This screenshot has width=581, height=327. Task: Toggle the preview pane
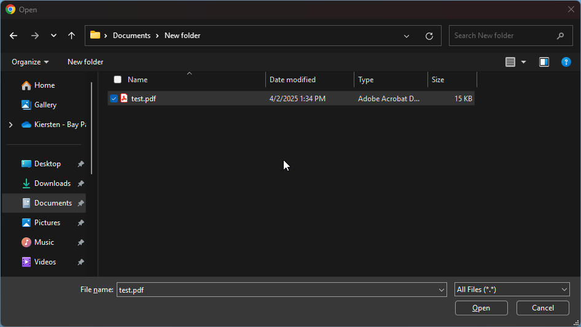coord(544,62)
